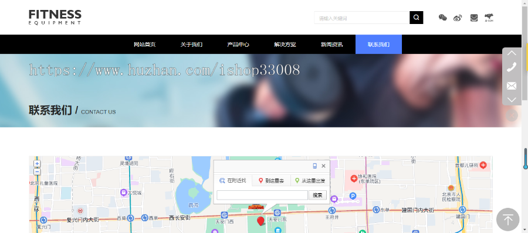Viewport: 528px width, 233px height.
Task: Click the 大悦城 shopping marker on the map
Action: tap(124, 193)
